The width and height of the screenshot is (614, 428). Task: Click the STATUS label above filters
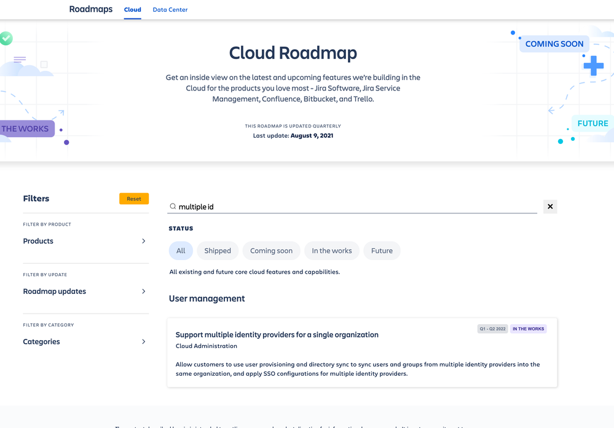pyautogui.click(x=181, y=229)
